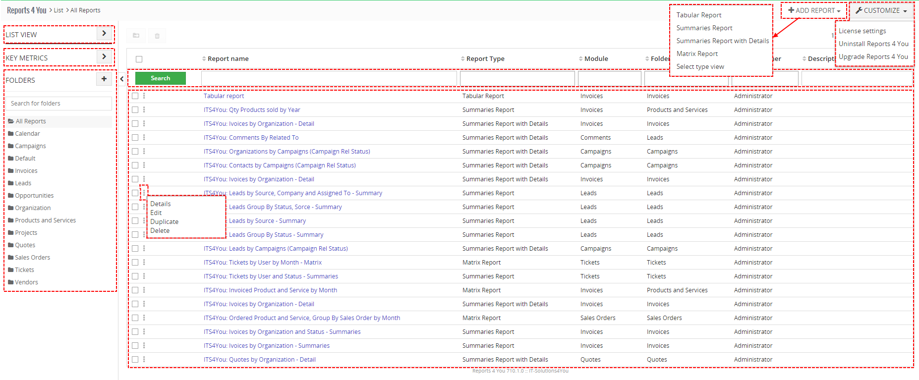
Task: Select the Sales Orders folder
Action: 32,258
